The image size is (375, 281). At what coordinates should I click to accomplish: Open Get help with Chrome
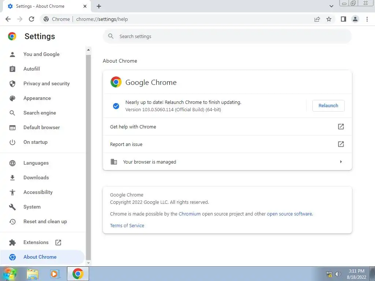point(227,127)
